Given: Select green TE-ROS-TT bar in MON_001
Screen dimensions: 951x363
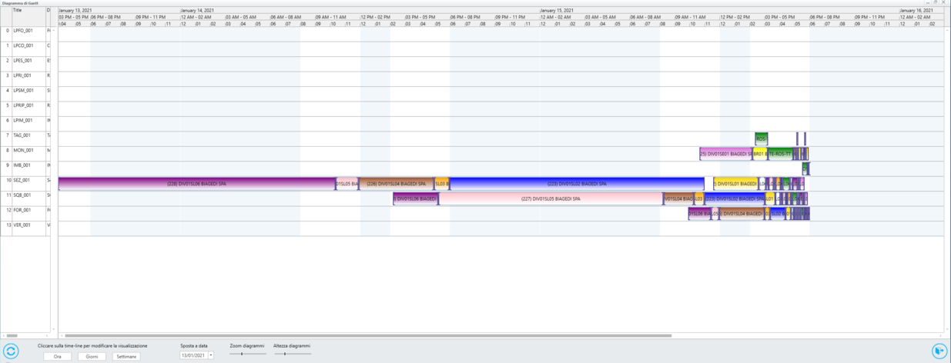Looking at the screenshot, I should (x=780, y=154).
